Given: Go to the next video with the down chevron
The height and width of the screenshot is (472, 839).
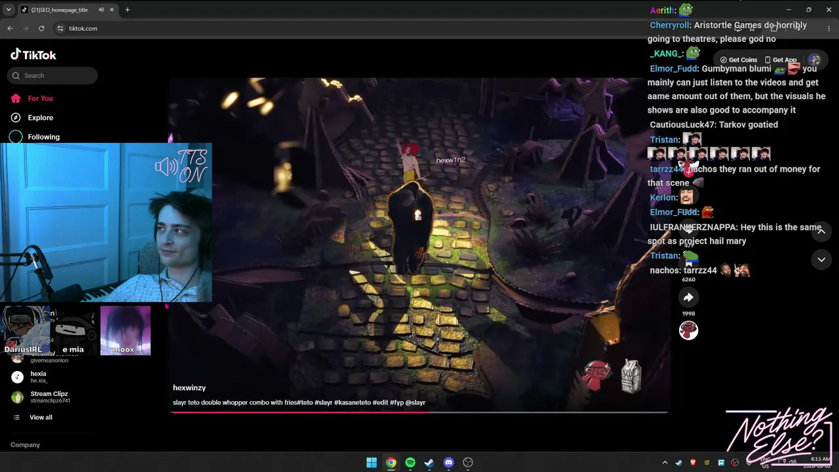Looking at the screenshot, I should click(821, 260).
